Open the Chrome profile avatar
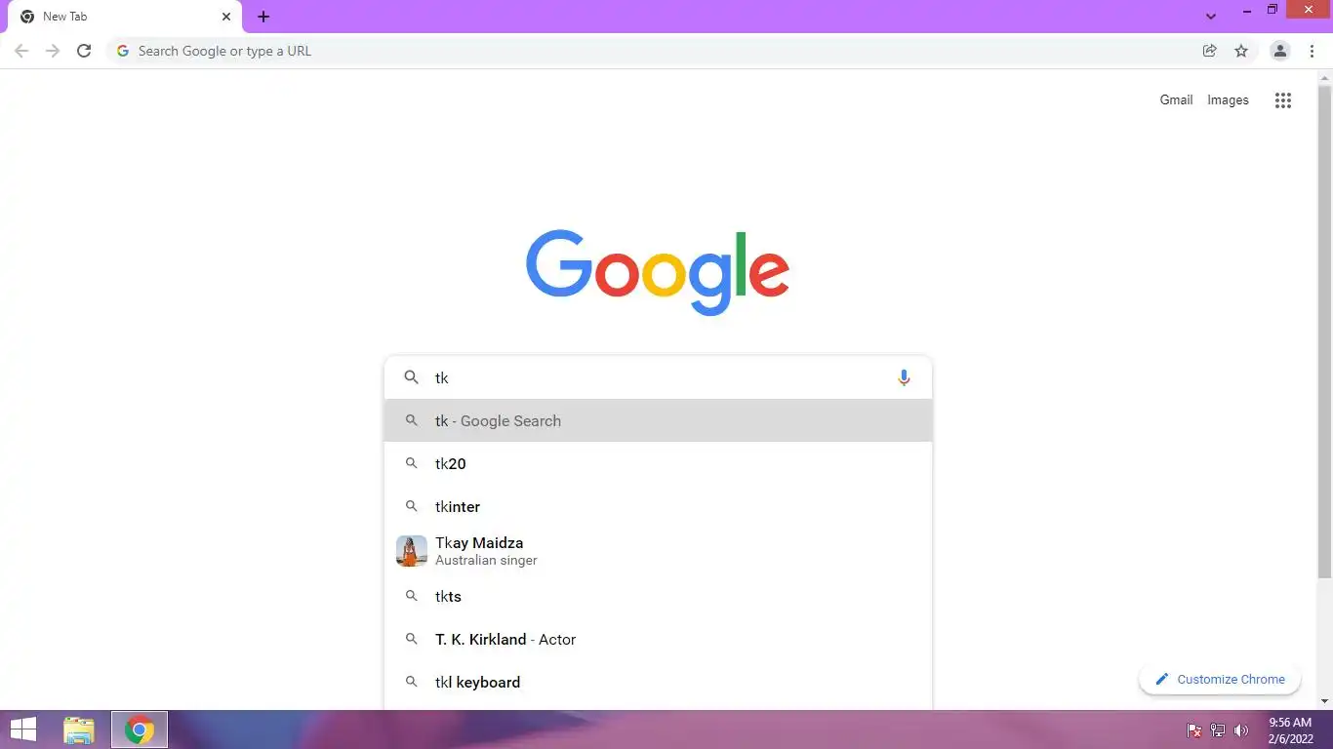Screen dimensions: 1333x749 click(x=1280, y=51)
